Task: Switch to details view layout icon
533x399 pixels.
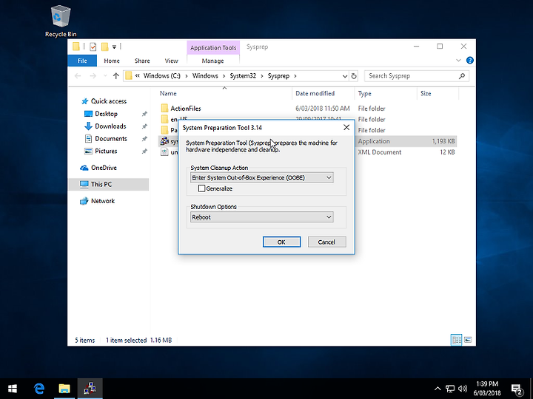Action: point(456,340)
